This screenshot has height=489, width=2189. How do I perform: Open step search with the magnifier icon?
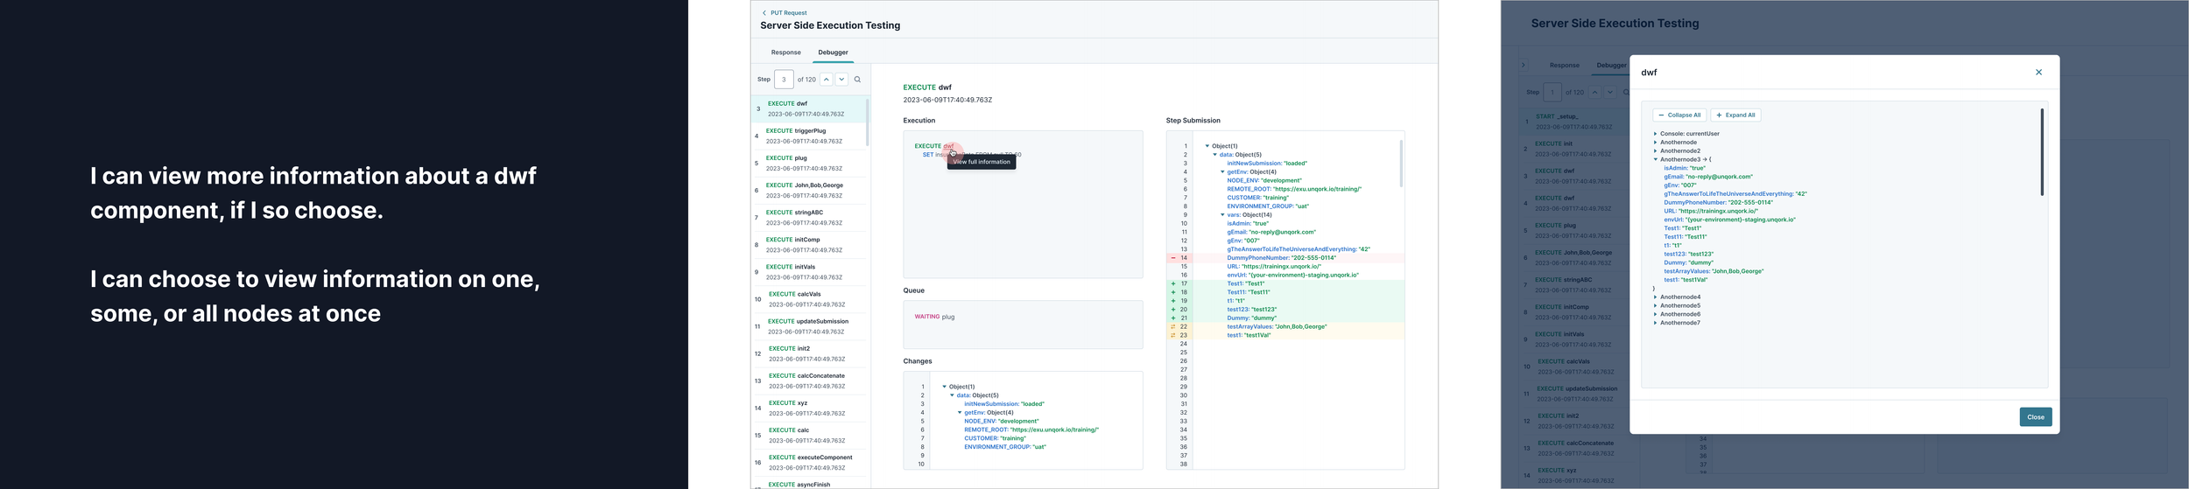tap(857, 80)
